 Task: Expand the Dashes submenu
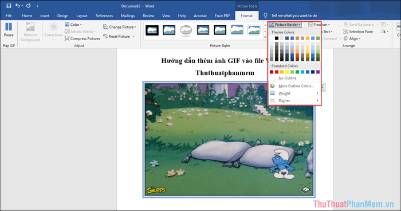point(294,101)
